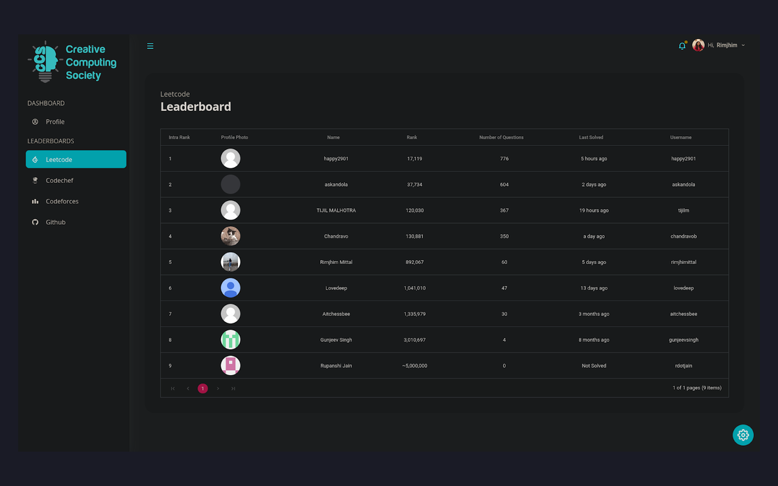Click the Leetcode sidebar icon
Image resolution: width=778 pixels, height=486 pixels.
[35, 159]
